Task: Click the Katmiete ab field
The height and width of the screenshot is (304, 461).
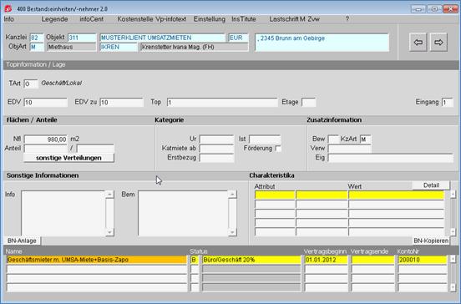Action: click(x=216, y=148)
